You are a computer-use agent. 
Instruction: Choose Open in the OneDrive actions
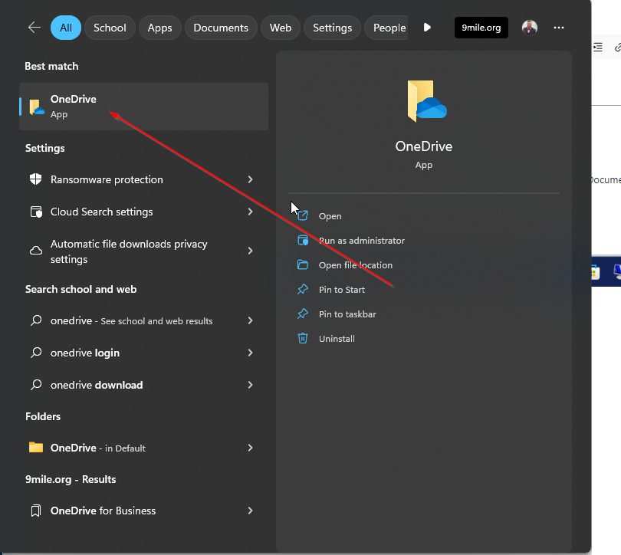(x=330, y=216)
